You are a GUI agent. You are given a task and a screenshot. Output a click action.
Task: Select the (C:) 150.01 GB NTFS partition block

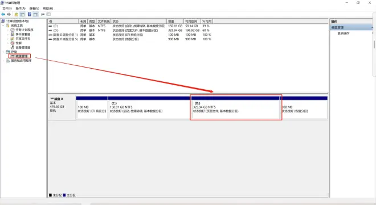pos(149,107)
